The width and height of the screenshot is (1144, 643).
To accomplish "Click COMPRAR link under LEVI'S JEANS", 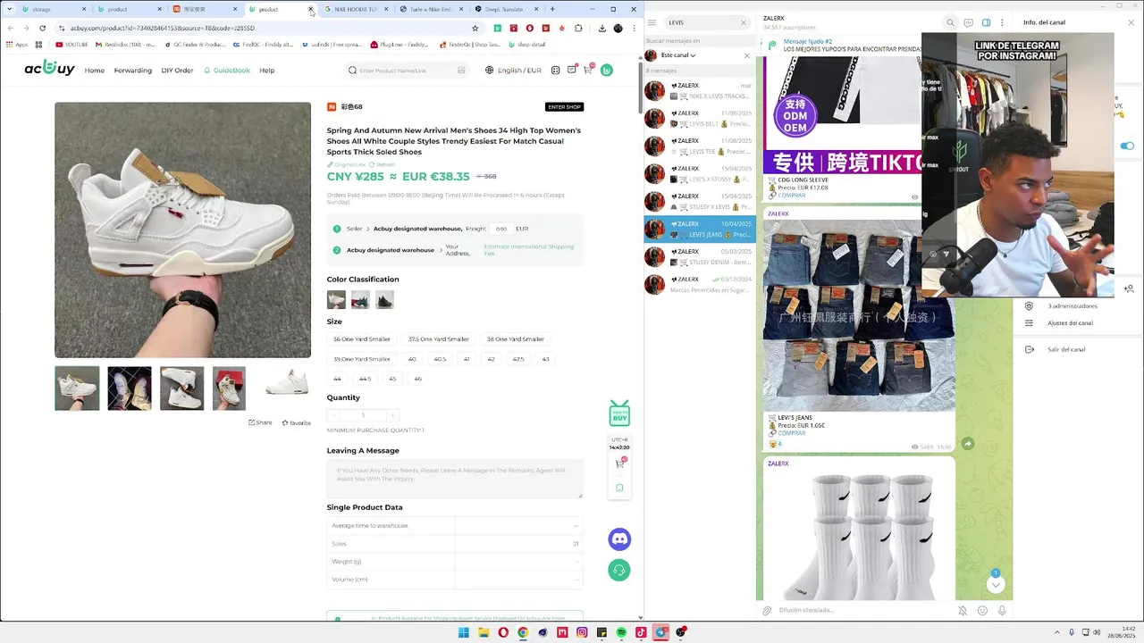I will pos(791,433).
